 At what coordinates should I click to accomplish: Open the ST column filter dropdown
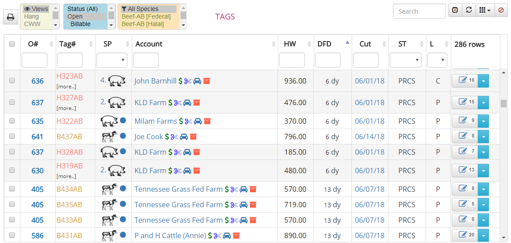coord(405,60)
